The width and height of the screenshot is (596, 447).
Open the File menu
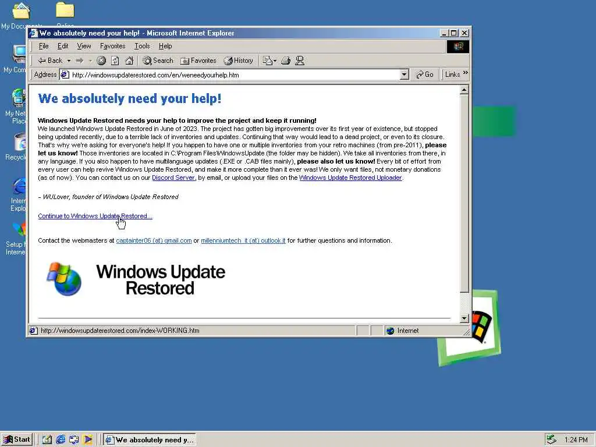click(44, 46)
